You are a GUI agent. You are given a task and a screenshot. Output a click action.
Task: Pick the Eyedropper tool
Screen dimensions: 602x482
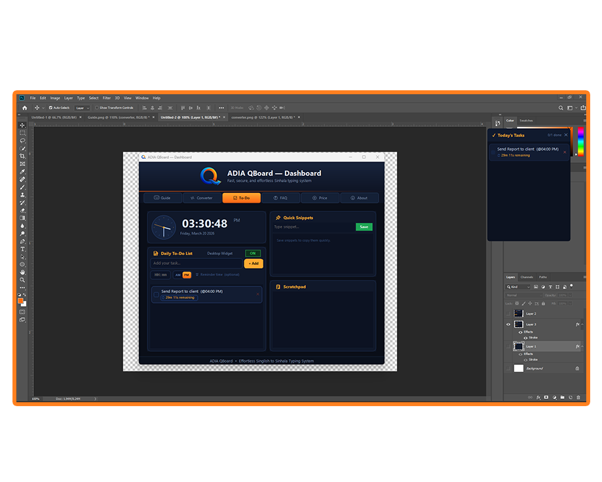(22, 171)
